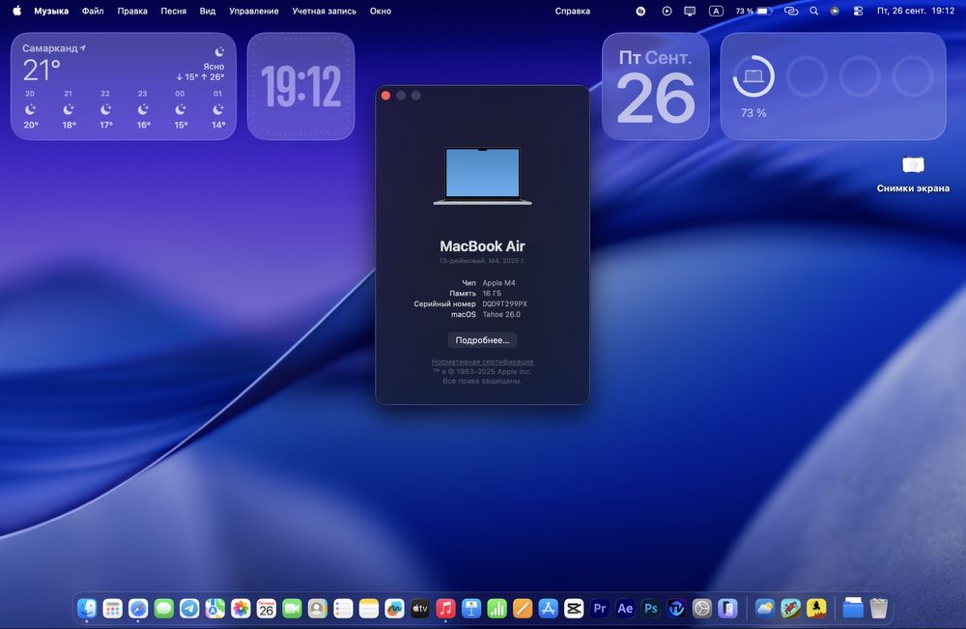Open the App Store from dock

coord(548,609)
